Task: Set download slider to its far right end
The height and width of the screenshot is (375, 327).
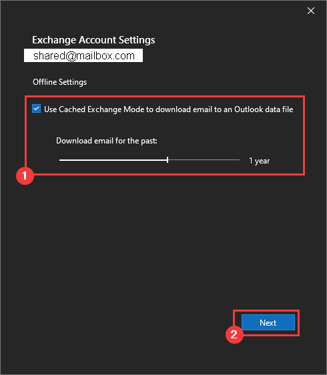Action: click(x=239, y=159)
